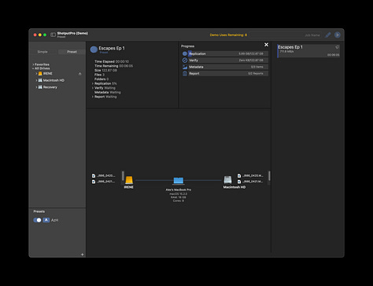Click the first destination file icon by Macintosh HD
The width and height of the screenshot is (373, 286).
pyautogui.click(x=239, y=176)
